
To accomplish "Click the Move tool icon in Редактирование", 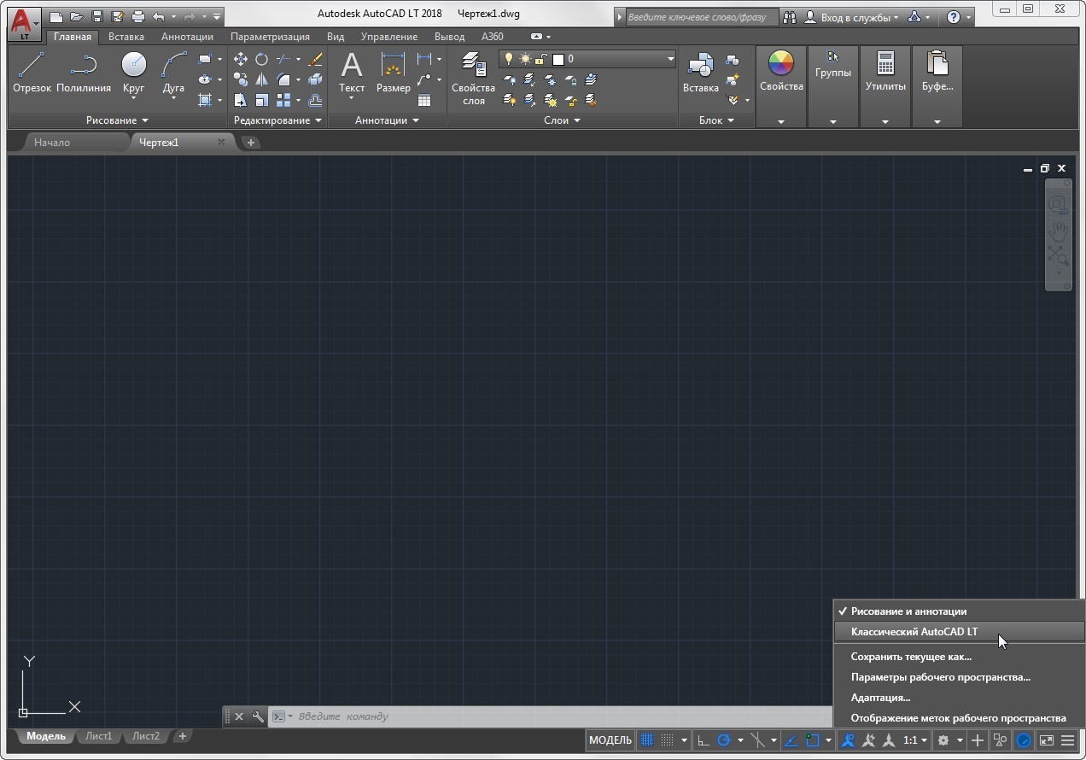I will [241, 59].
